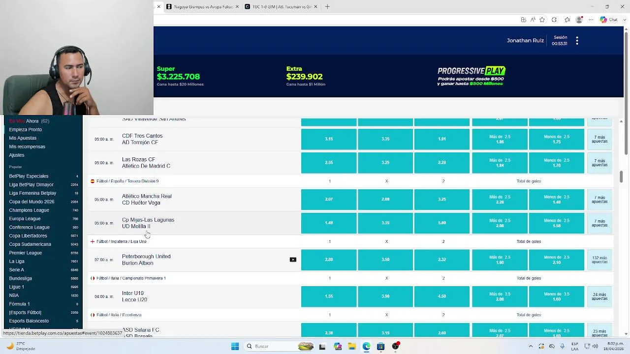Screen dimensions: 630x354
Task: Show hidden system tray icons
Action: pyautogui.click(x=530, y=346)
